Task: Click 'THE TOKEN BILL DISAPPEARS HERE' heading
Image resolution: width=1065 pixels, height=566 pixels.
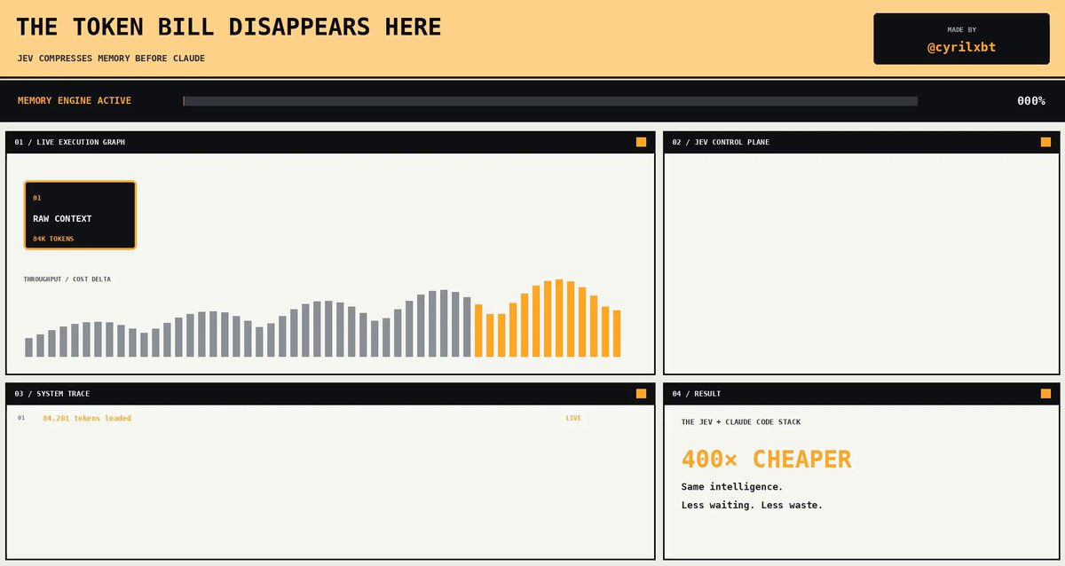Action: [x=229, y=27]
